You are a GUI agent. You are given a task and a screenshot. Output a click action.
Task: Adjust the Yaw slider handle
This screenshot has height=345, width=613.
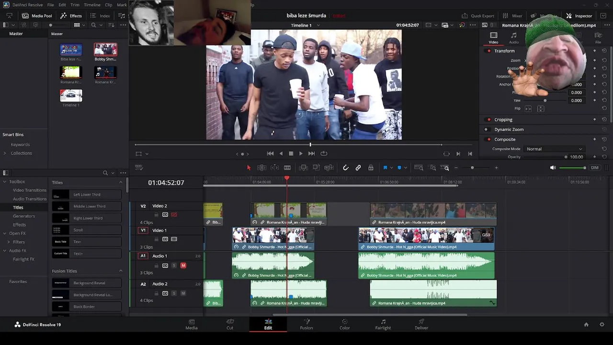tap(545, 101)
